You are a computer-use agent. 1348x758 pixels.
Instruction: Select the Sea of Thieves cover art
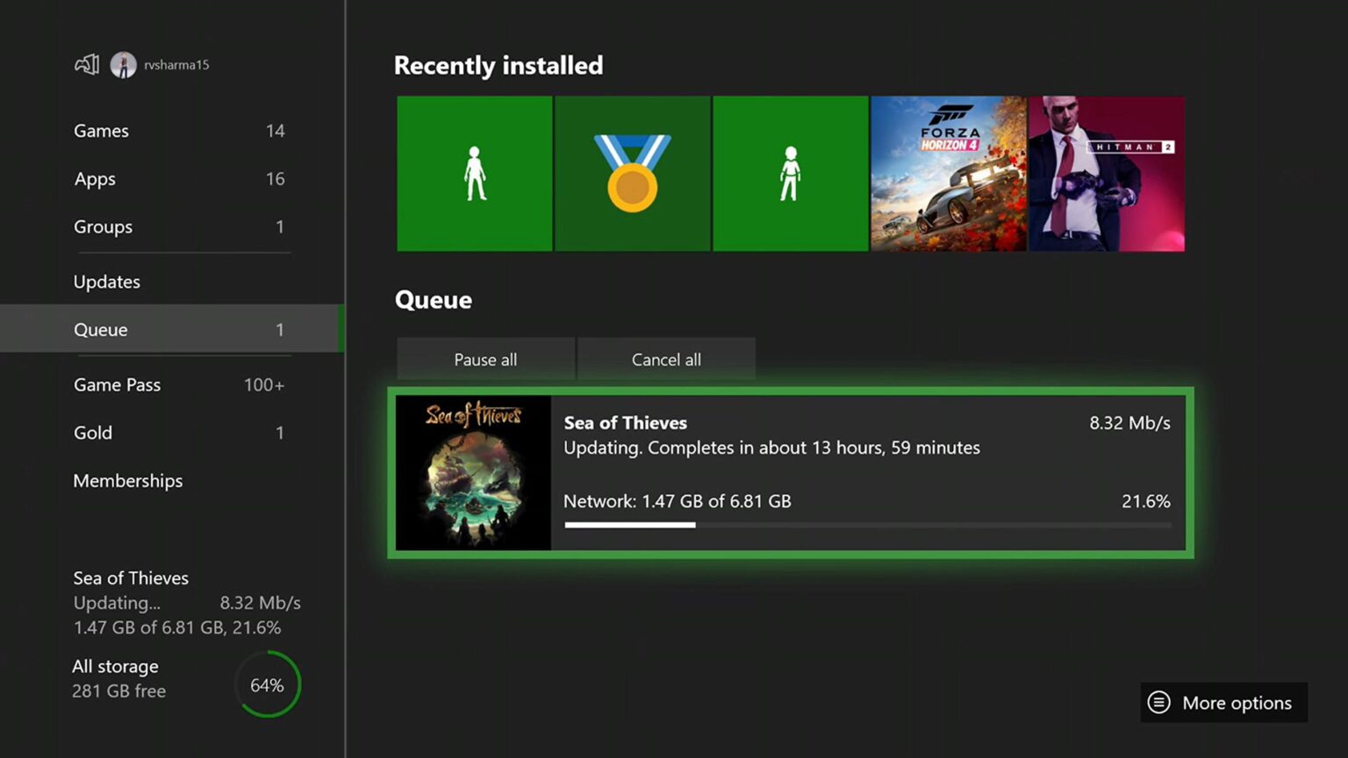[473, 473]
